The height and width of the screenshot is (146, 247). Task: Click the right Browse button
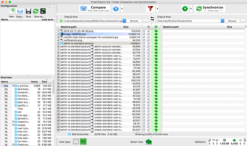(232, 21)
